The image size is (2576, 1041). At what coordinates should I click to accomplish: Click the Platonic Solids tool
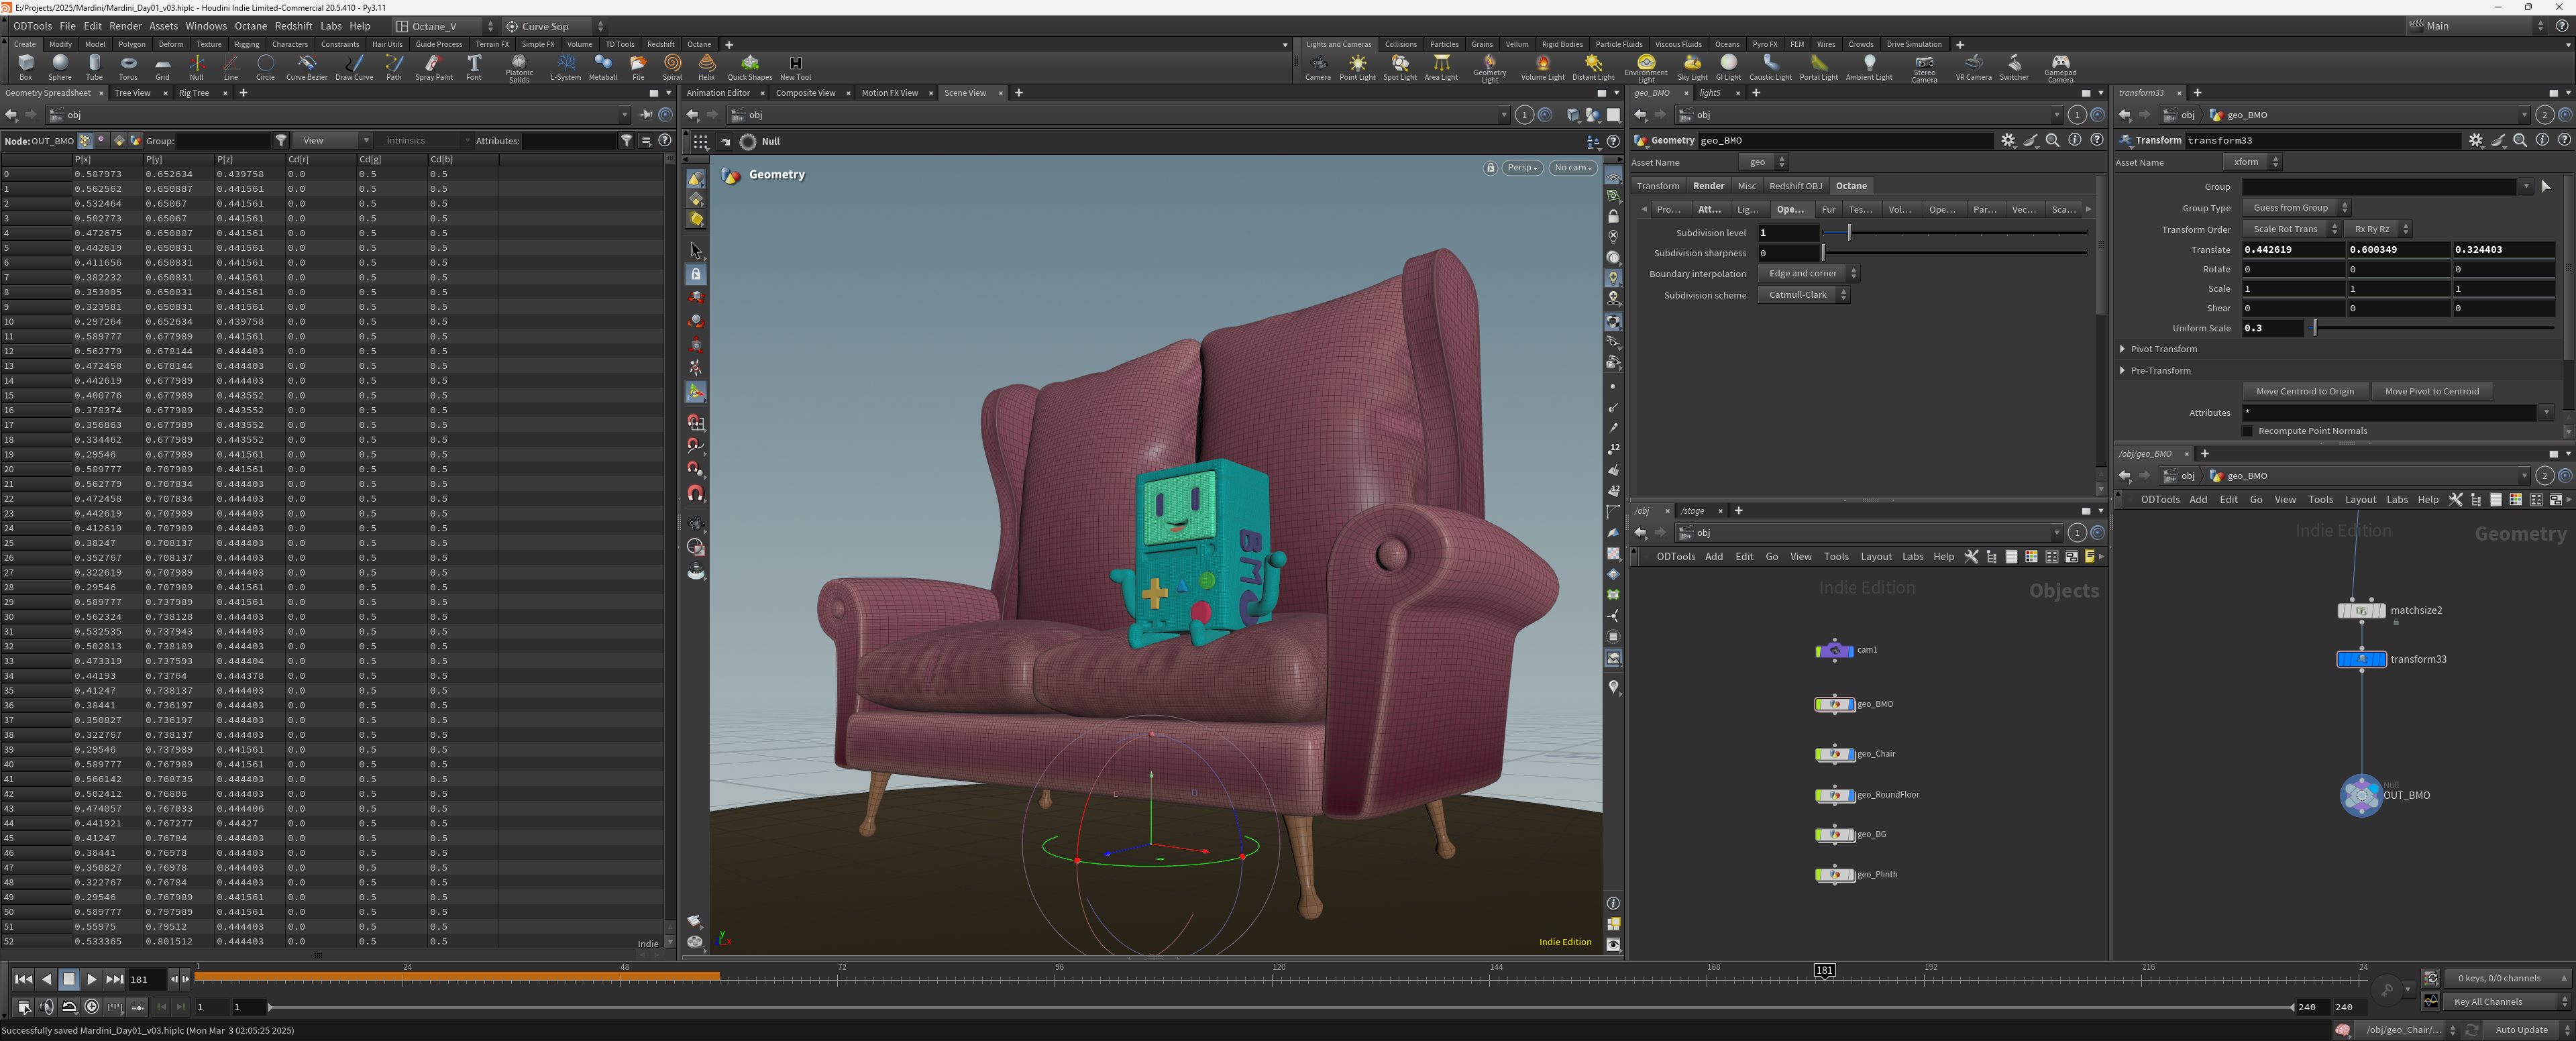pyautogui.click(x=519, y=68)
